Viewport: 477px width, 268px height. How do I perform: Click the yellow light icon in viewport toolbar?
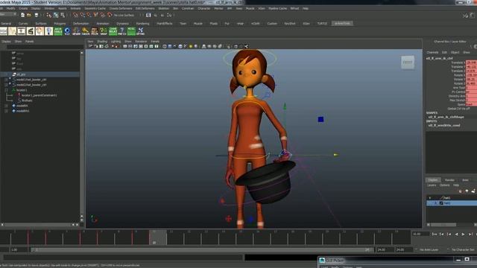191,46
